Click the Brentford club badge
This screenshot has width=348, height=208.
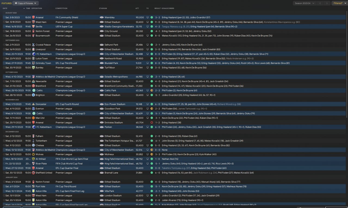coord(33,86)
